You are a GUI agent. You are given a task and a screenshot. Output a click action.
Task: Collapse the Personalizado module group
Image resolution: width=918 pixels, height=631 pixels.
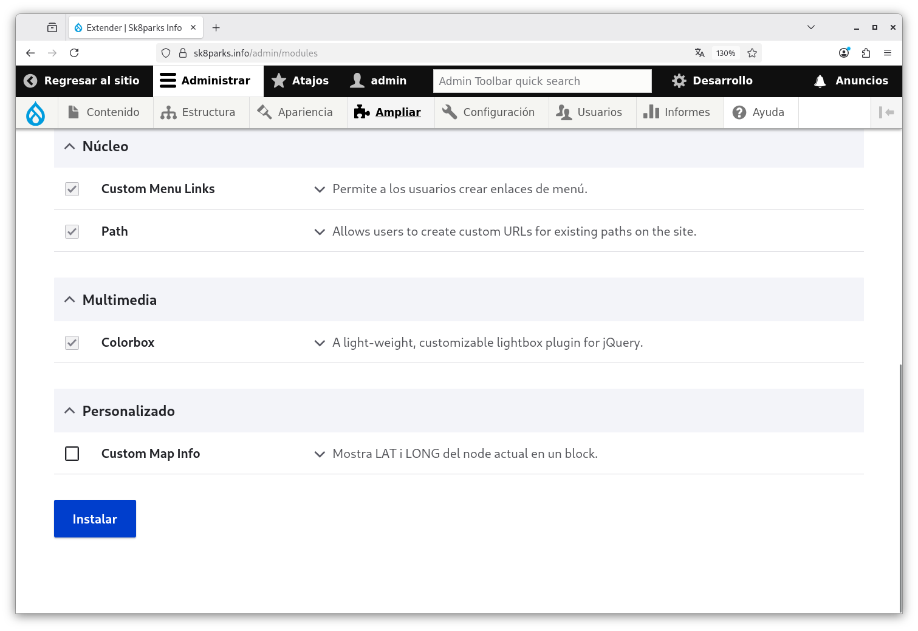point(70,411)
